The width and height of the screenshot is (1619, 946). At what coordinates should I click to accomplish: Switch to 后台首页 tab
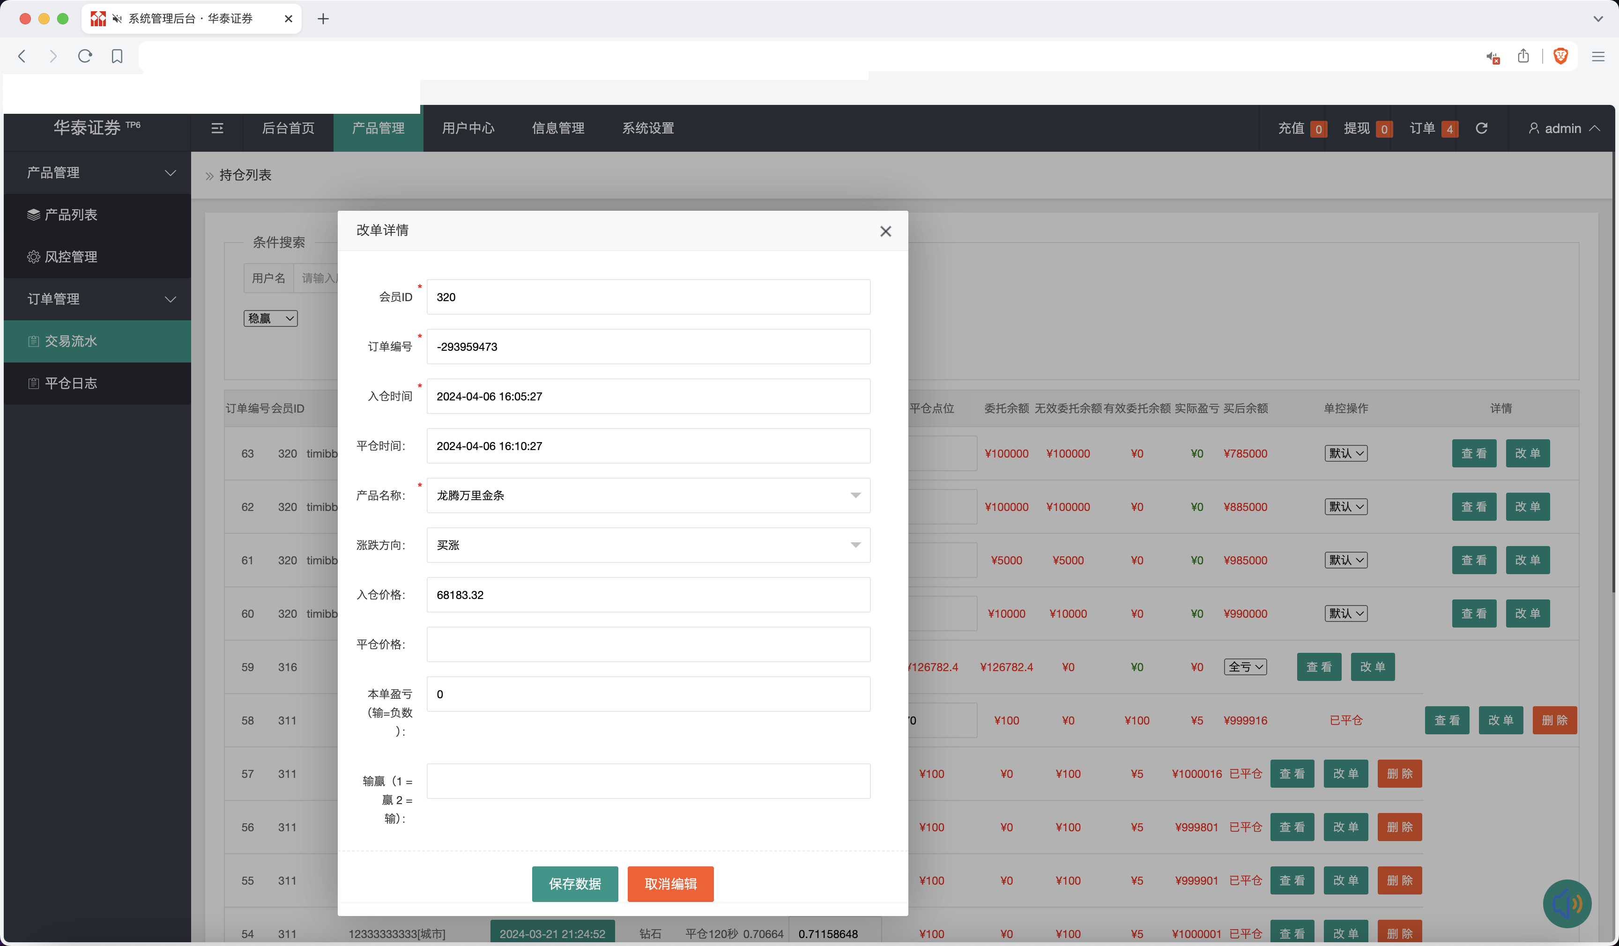pos(288,128)
